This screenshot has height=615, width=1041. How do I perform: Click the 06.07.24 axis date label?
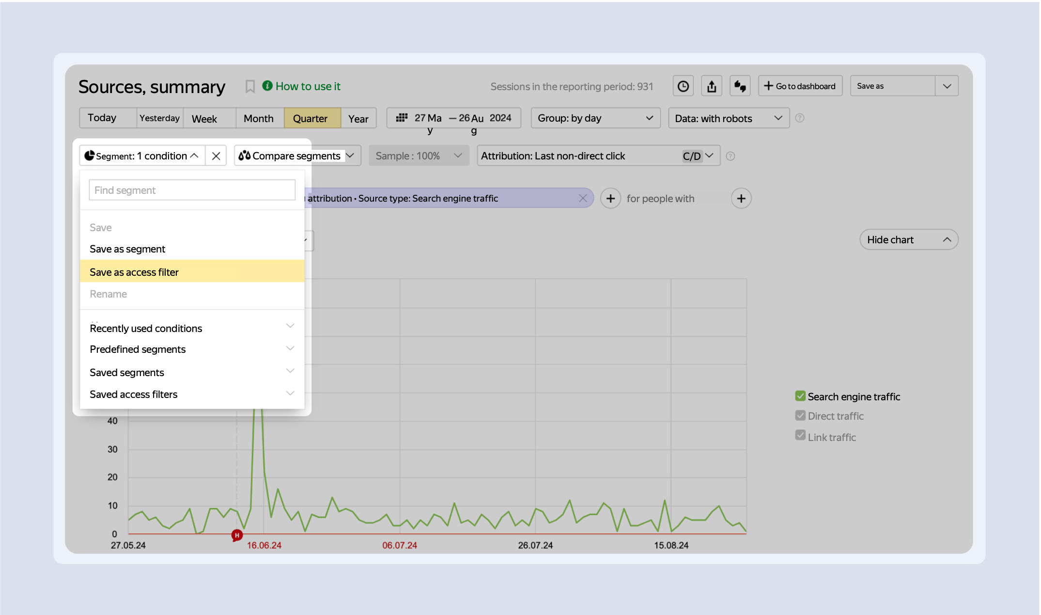click(400, 545)
